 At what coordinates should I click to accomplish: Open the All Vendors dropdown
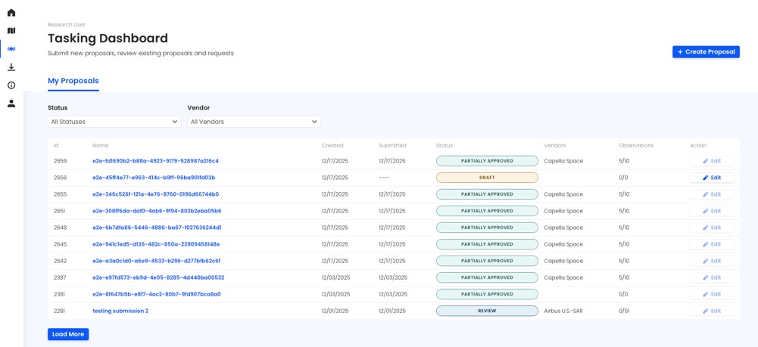tap(254, 122)
